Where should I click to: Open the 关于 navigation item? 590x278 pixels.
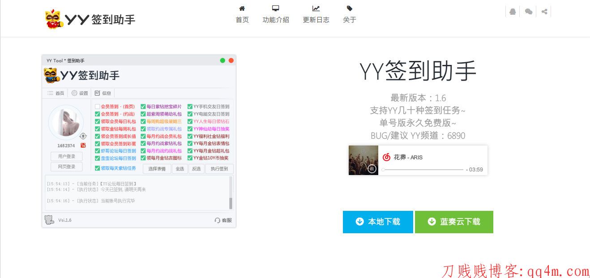click(350, 14)
